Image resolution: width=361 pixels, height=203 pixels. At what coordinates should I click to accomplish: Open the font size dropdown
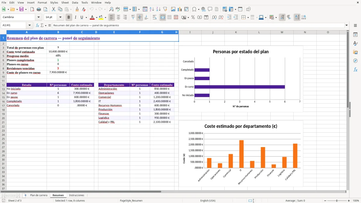[x=60, y=17]
